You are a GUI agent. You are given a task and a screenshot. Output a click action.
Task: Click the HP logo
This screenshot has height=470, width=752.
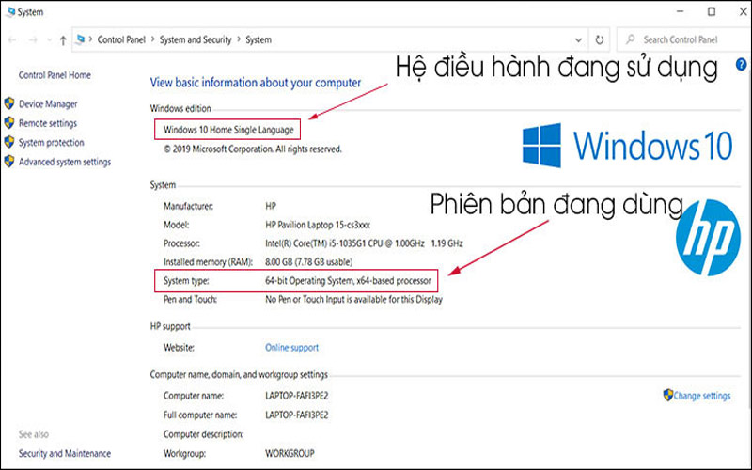[708, 238]
